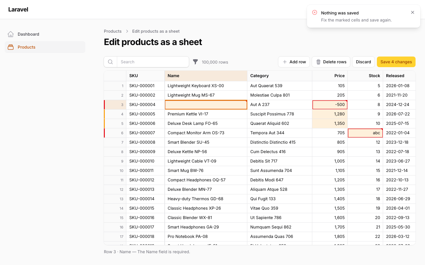Viewport: 425px width, 265px height.
Task: Select cell 'Premium Kettle VI-17'
Action: coord(206,114)
